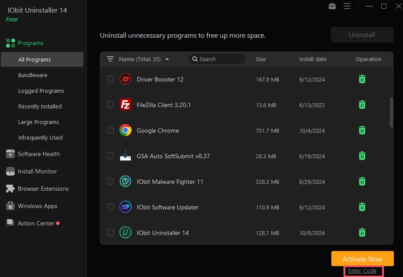
Task: Click the Programs grid icon in sidebar
Action: coord(10,43)
